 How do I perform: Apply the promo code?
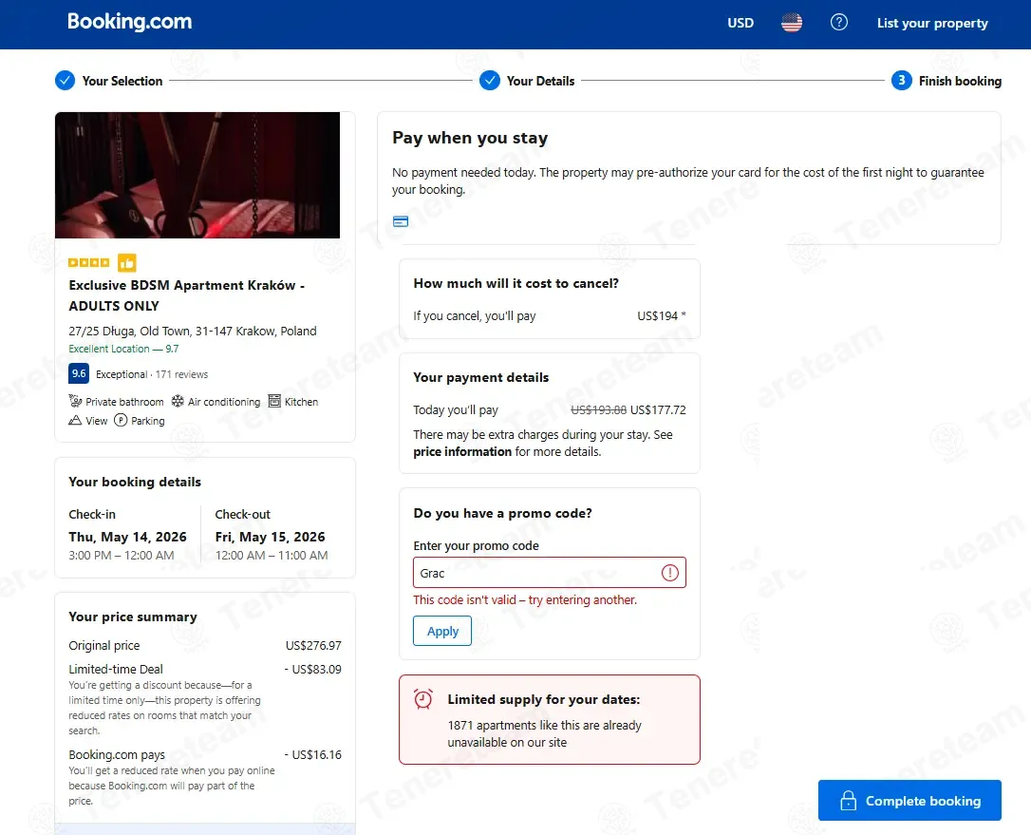(x=442, y=631)
